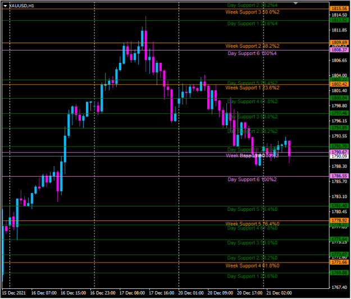Select the Day Support 2 38.2%4 label
The image size is (351, 299).
tap(252, 6)
